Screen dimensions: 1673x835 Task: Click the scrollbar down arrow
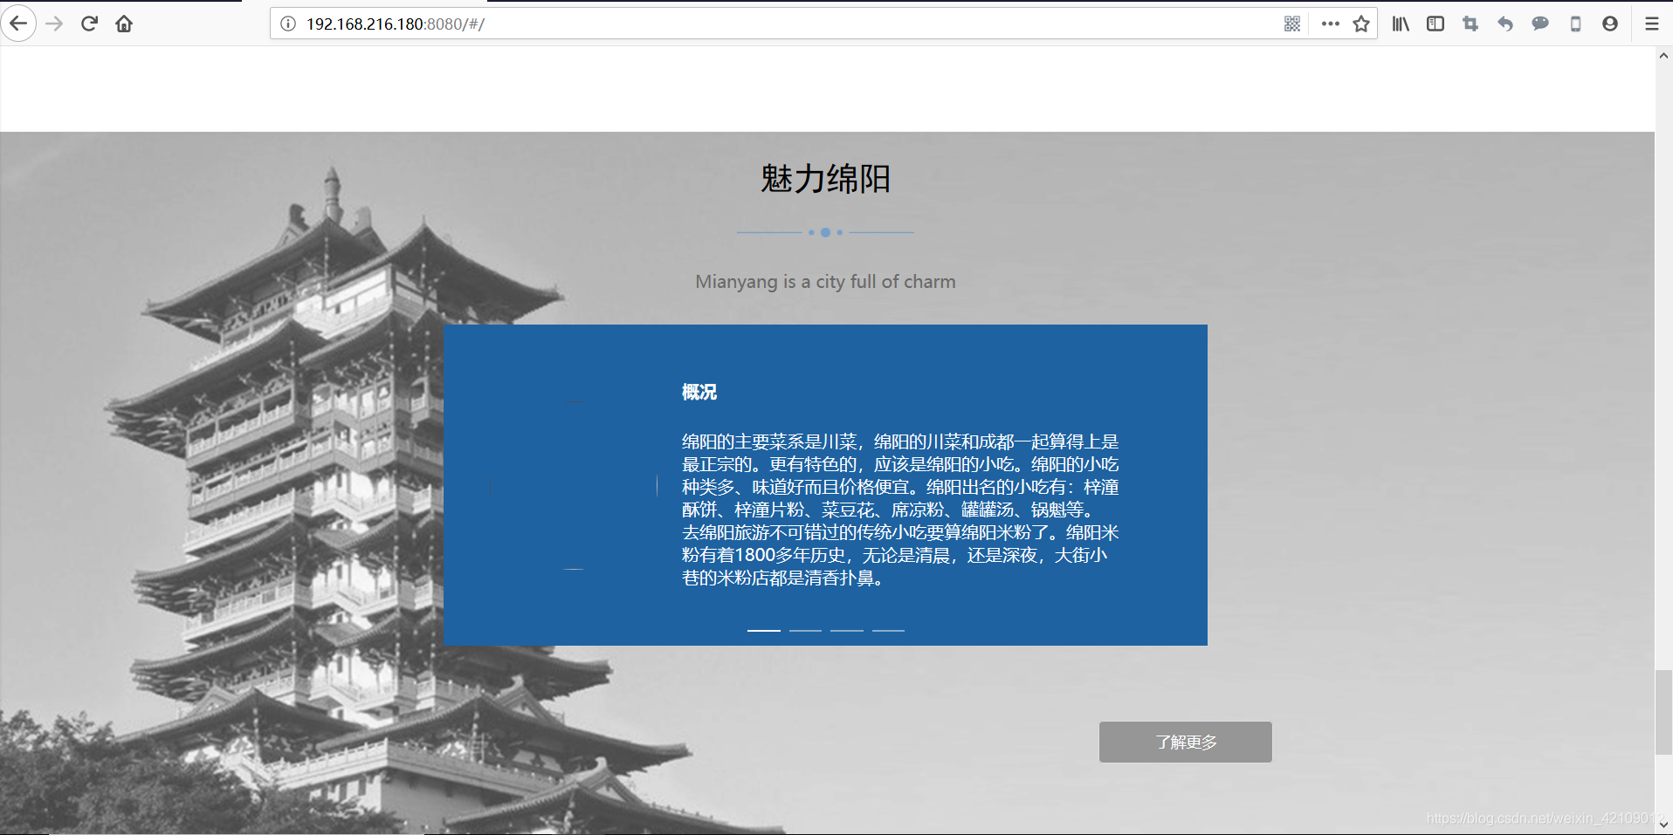click(x=1663, y=823)
